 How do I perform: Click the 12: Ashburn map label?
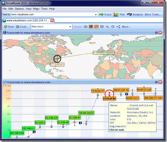click(x=57, y=64)
